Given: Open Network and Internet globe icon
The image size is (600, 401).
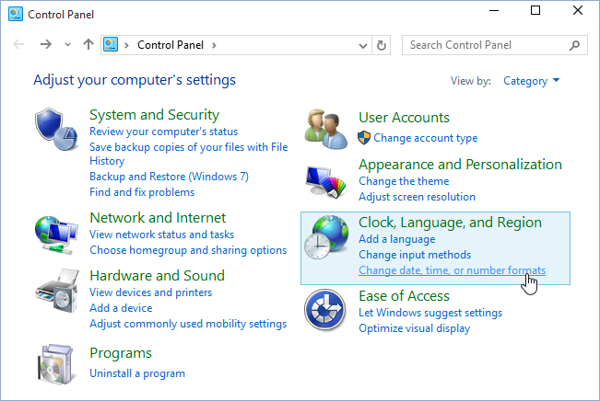Looking at the screenshot, I should (x=56, y=235).
